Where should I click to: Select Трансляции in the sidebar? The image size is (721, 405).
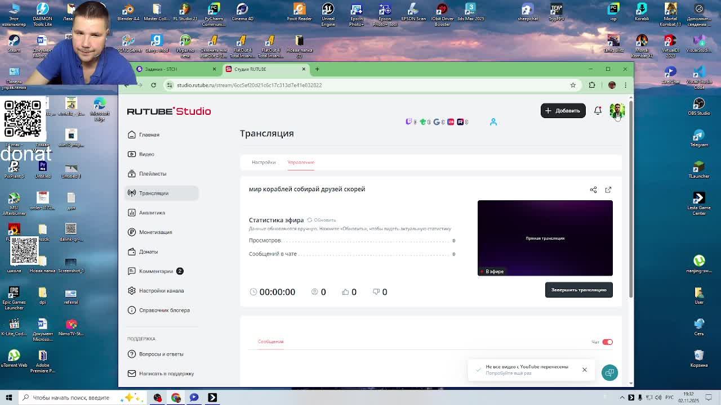point(162,193)
